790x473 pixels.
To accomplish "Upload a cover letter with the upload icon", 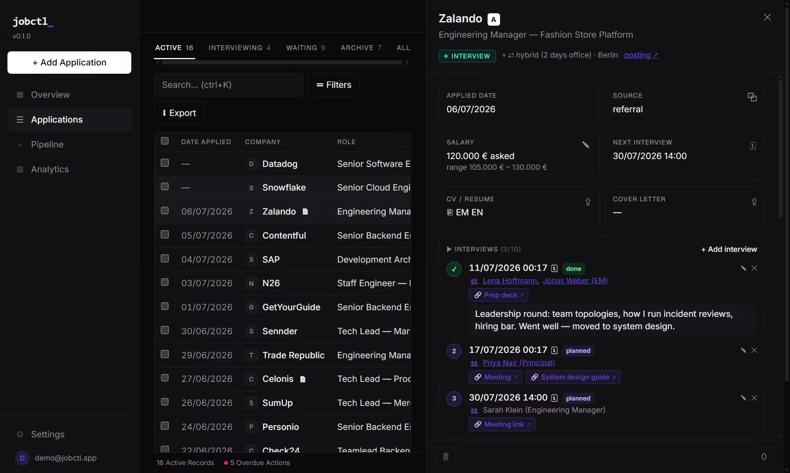I will 754,202.
